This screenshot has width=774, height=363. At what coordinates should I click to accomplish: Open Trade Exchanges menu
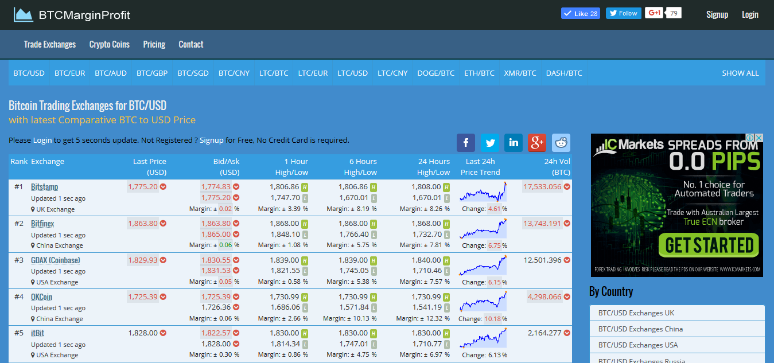[x=50, y=44]
